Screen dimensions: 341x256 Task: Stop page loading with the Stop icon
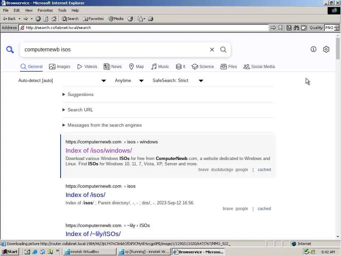tap(38, 19)
